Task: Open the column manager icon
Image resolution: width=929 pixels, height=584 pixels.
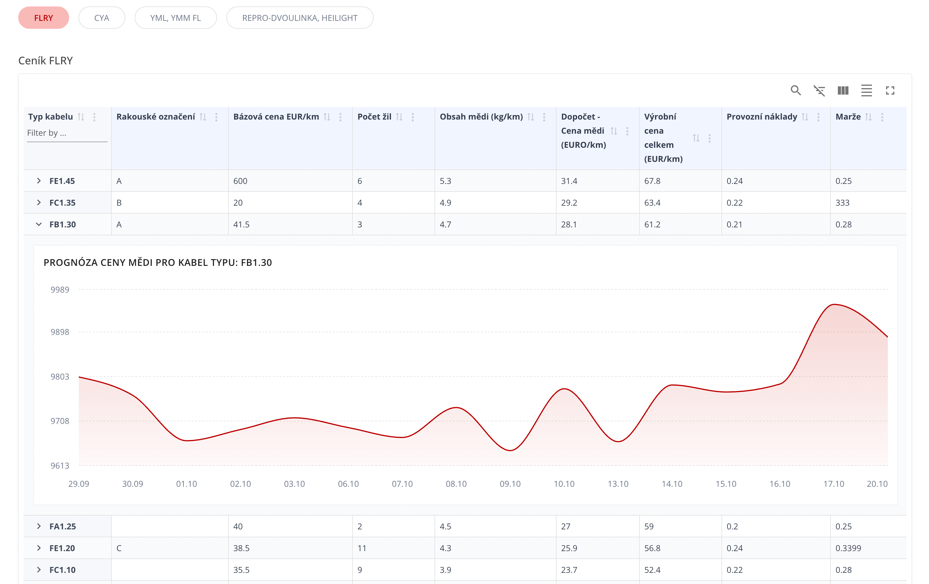Action: [843, 90]
